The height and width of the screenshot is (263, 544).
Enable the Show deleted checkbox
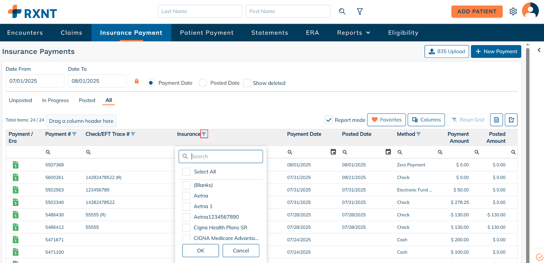pos(247,83)
